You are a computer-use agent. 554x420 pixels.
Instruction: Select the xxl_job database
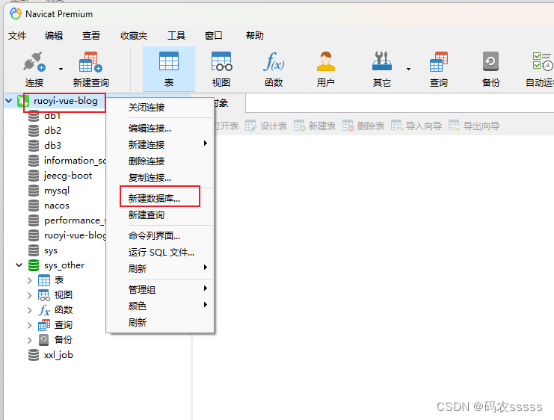pyautogui.click(x=58, y=355)
